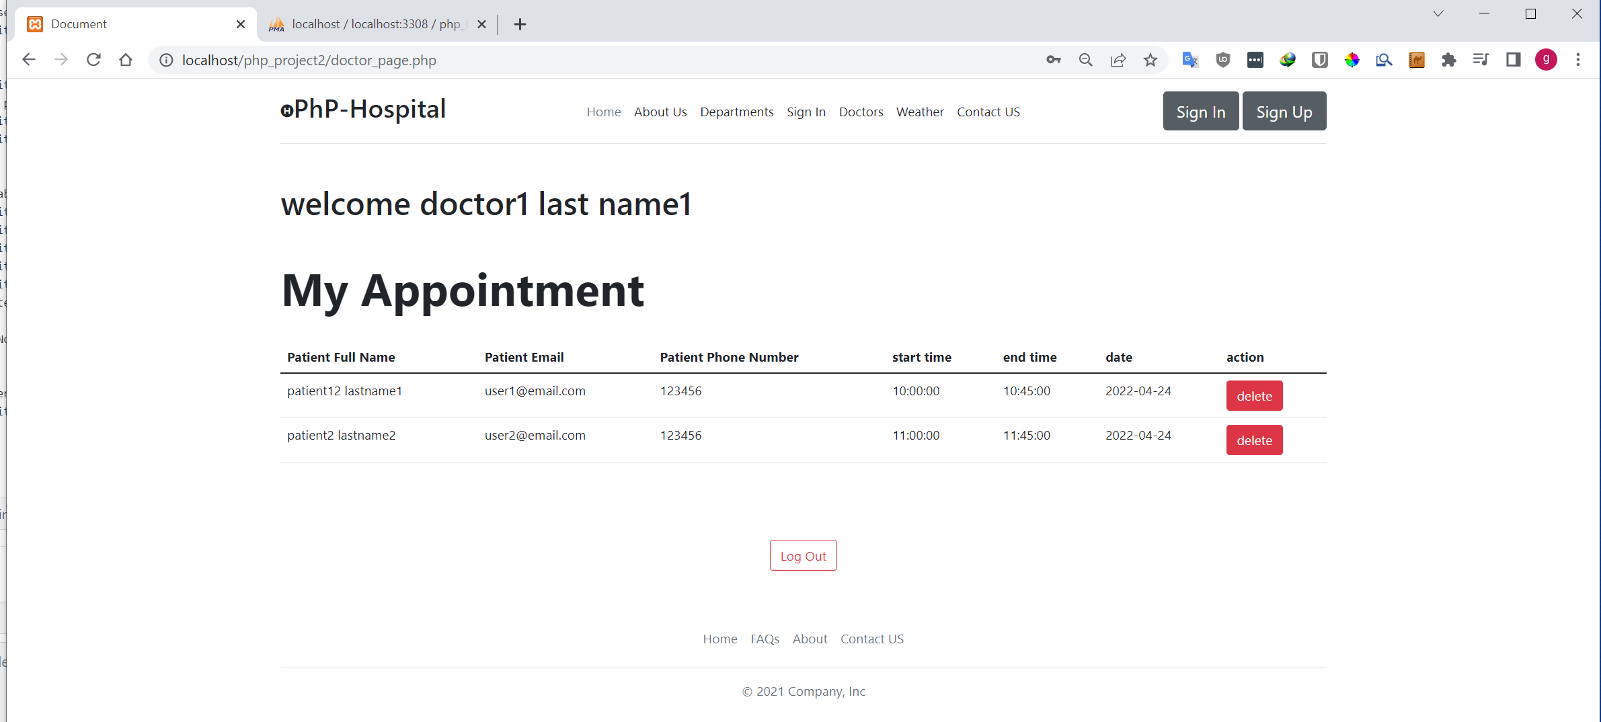Share the current page via the share icon

[1118, 60]
